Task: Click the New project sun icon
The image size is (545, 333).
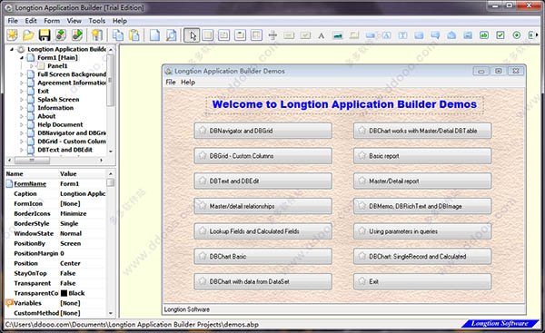Action: [x=12, y=35]
